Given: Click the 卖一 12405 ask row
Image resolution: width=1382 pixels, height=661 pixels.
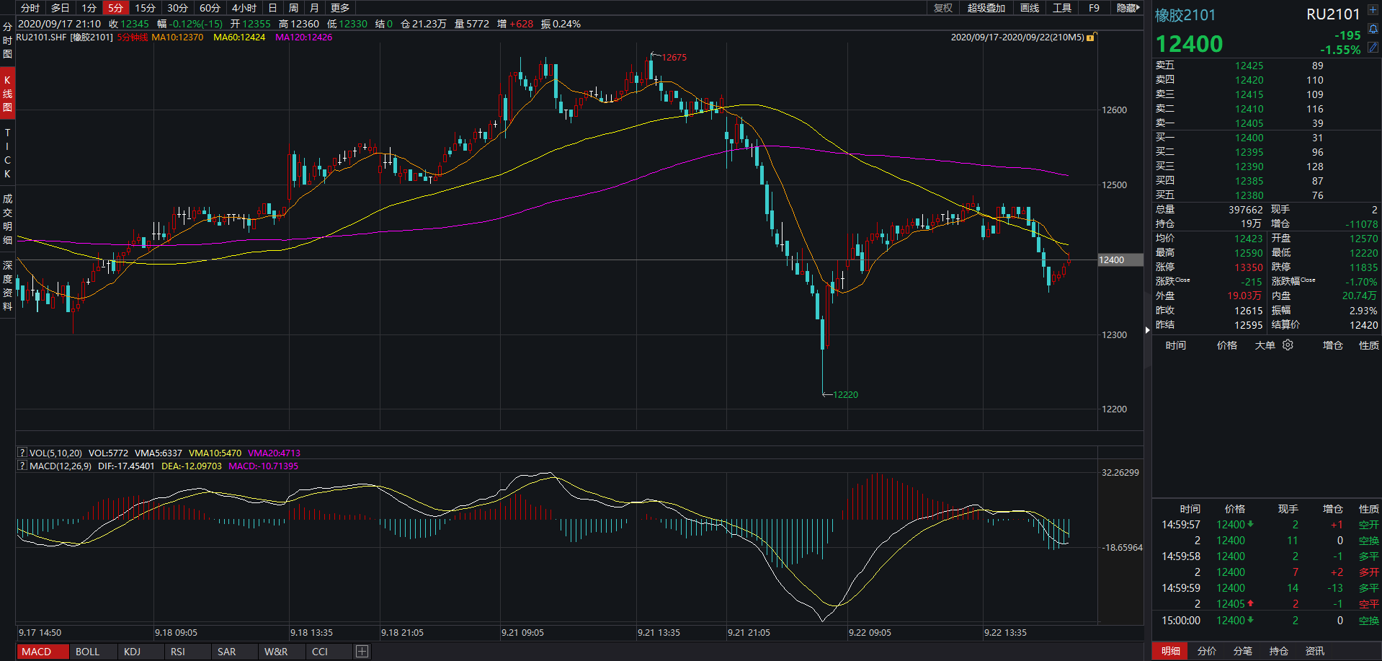Looking at the screenshot, I should 1266,123.
